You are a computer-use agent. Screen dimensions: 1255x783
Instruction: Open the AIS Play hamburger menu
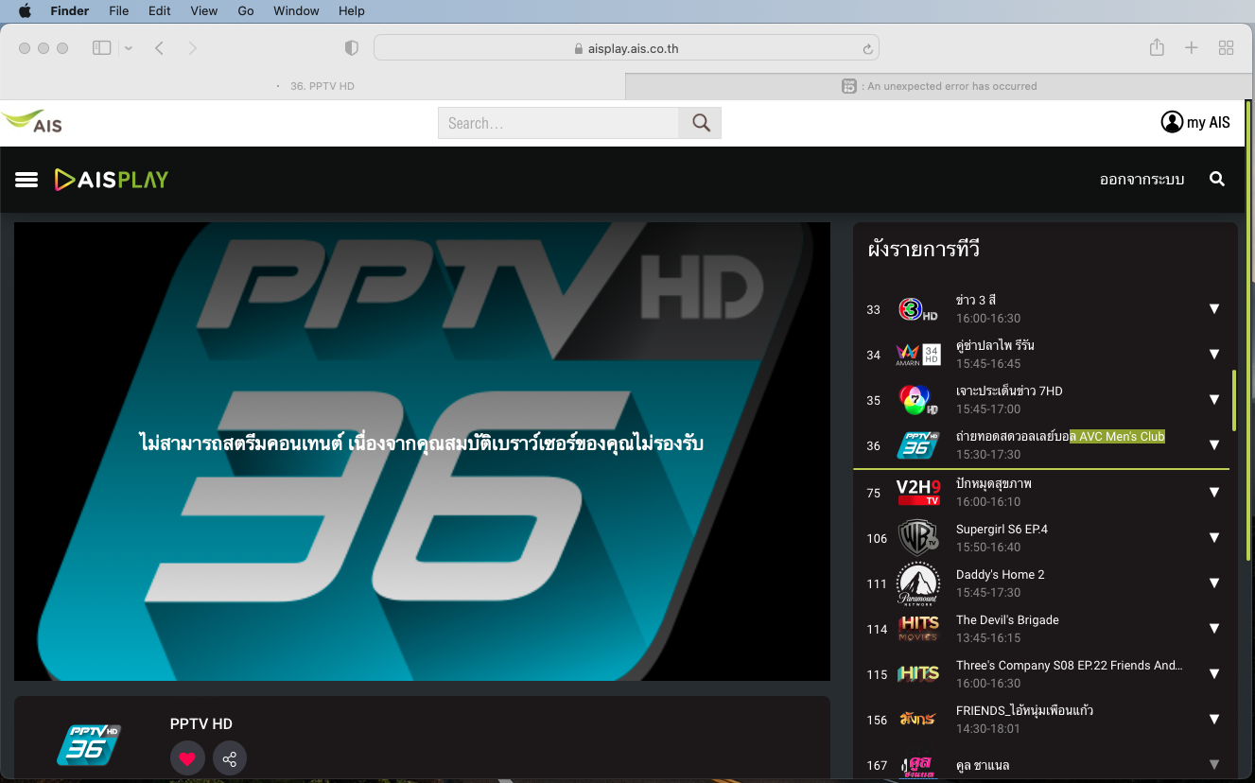(x=26, y=180)
